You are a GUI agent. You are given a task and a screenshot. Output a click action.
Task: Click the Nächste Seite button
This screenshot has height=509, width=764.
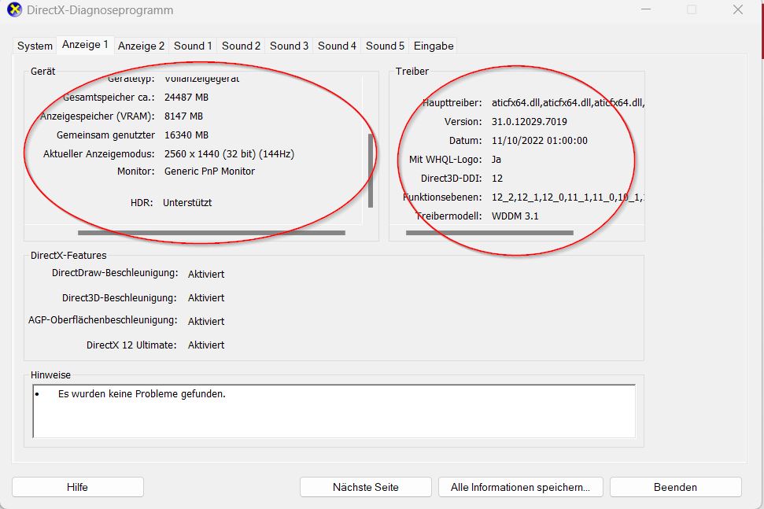pos(365,487)
